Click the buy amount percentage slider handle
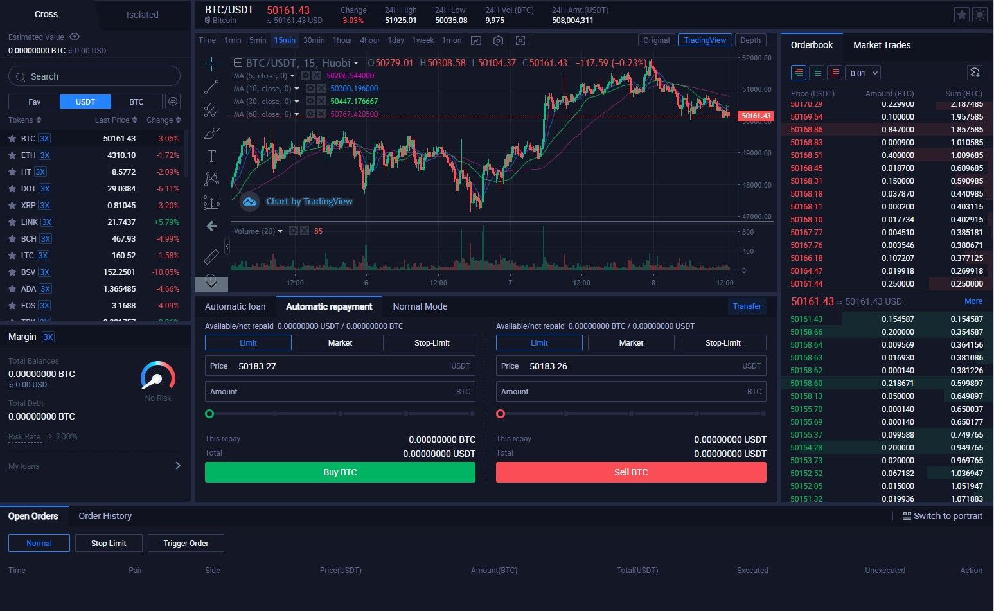Screen dimensions: 994x611 point(209,414)
